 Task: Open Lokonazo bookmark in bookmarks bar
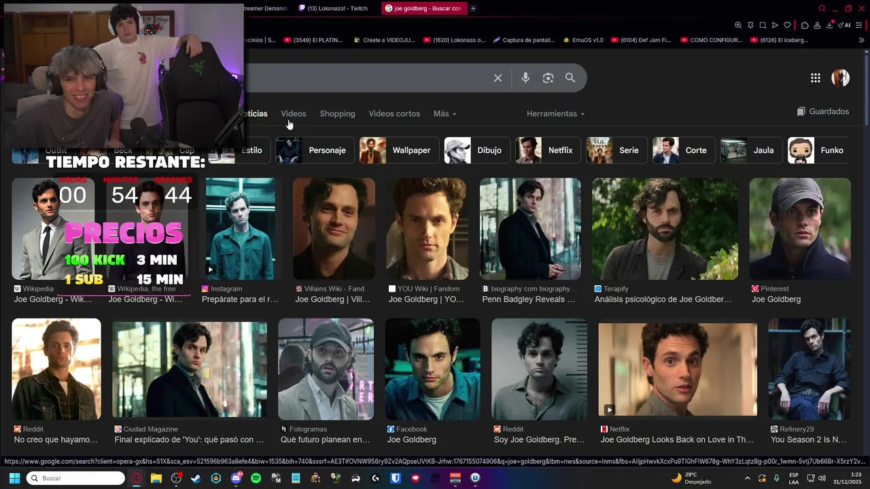pos(454,40)
